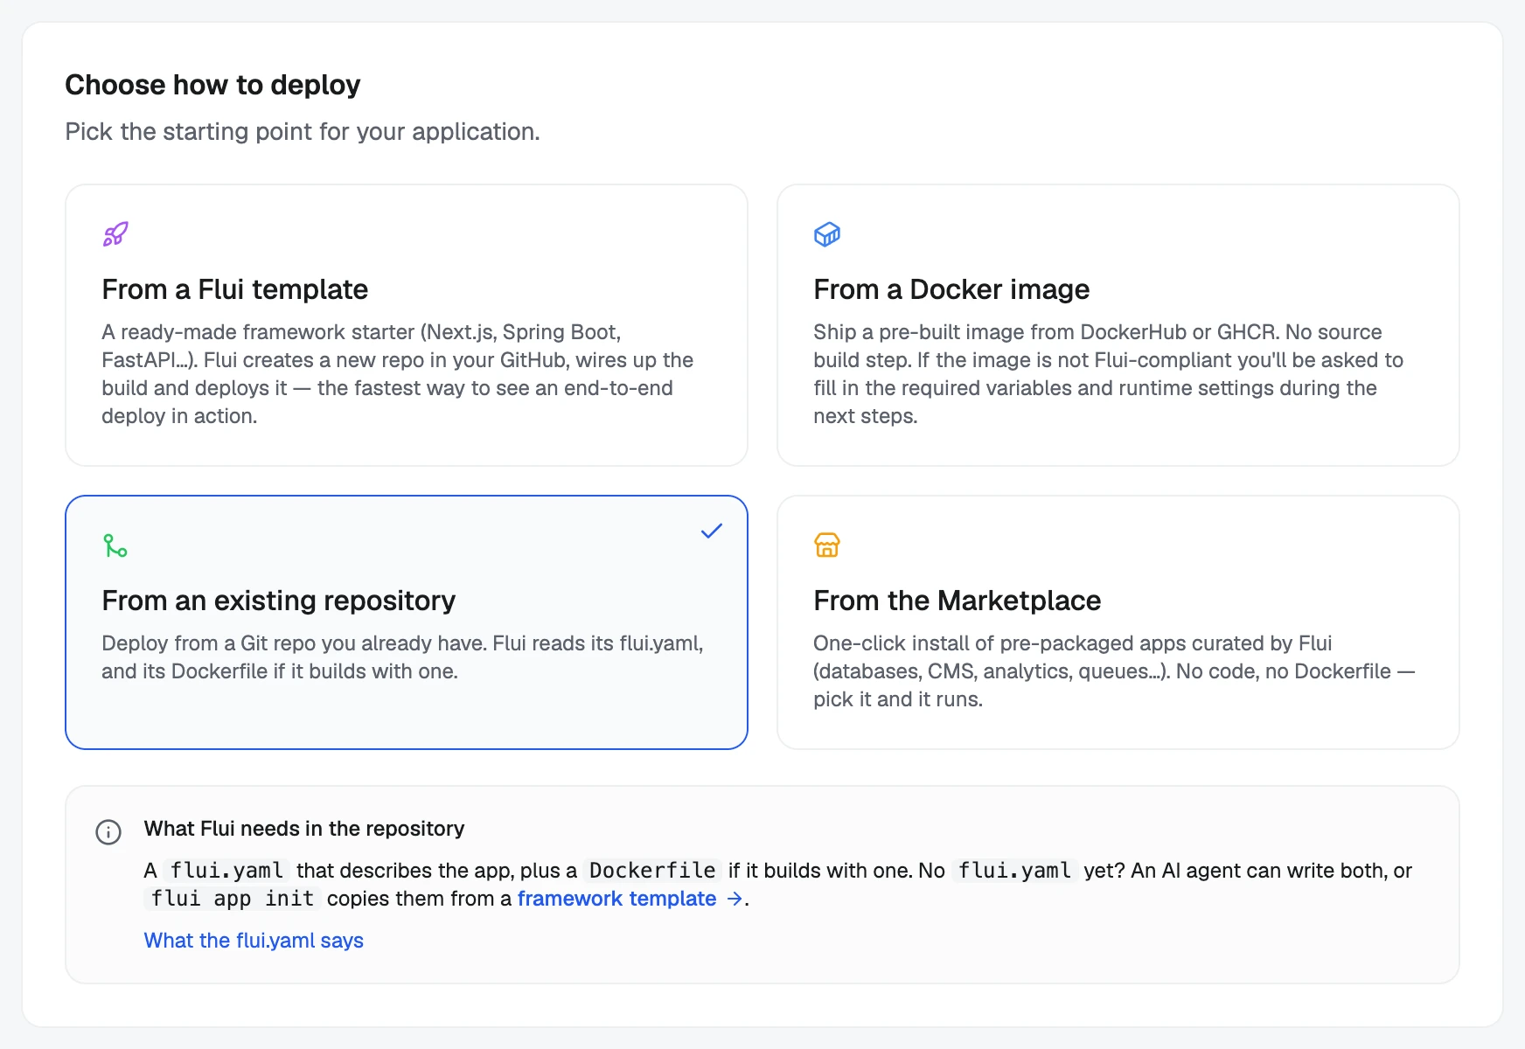Click 'What Flui needs in the repository' title
Screen dimensions: 1525x1049
[x=304, y=829]
